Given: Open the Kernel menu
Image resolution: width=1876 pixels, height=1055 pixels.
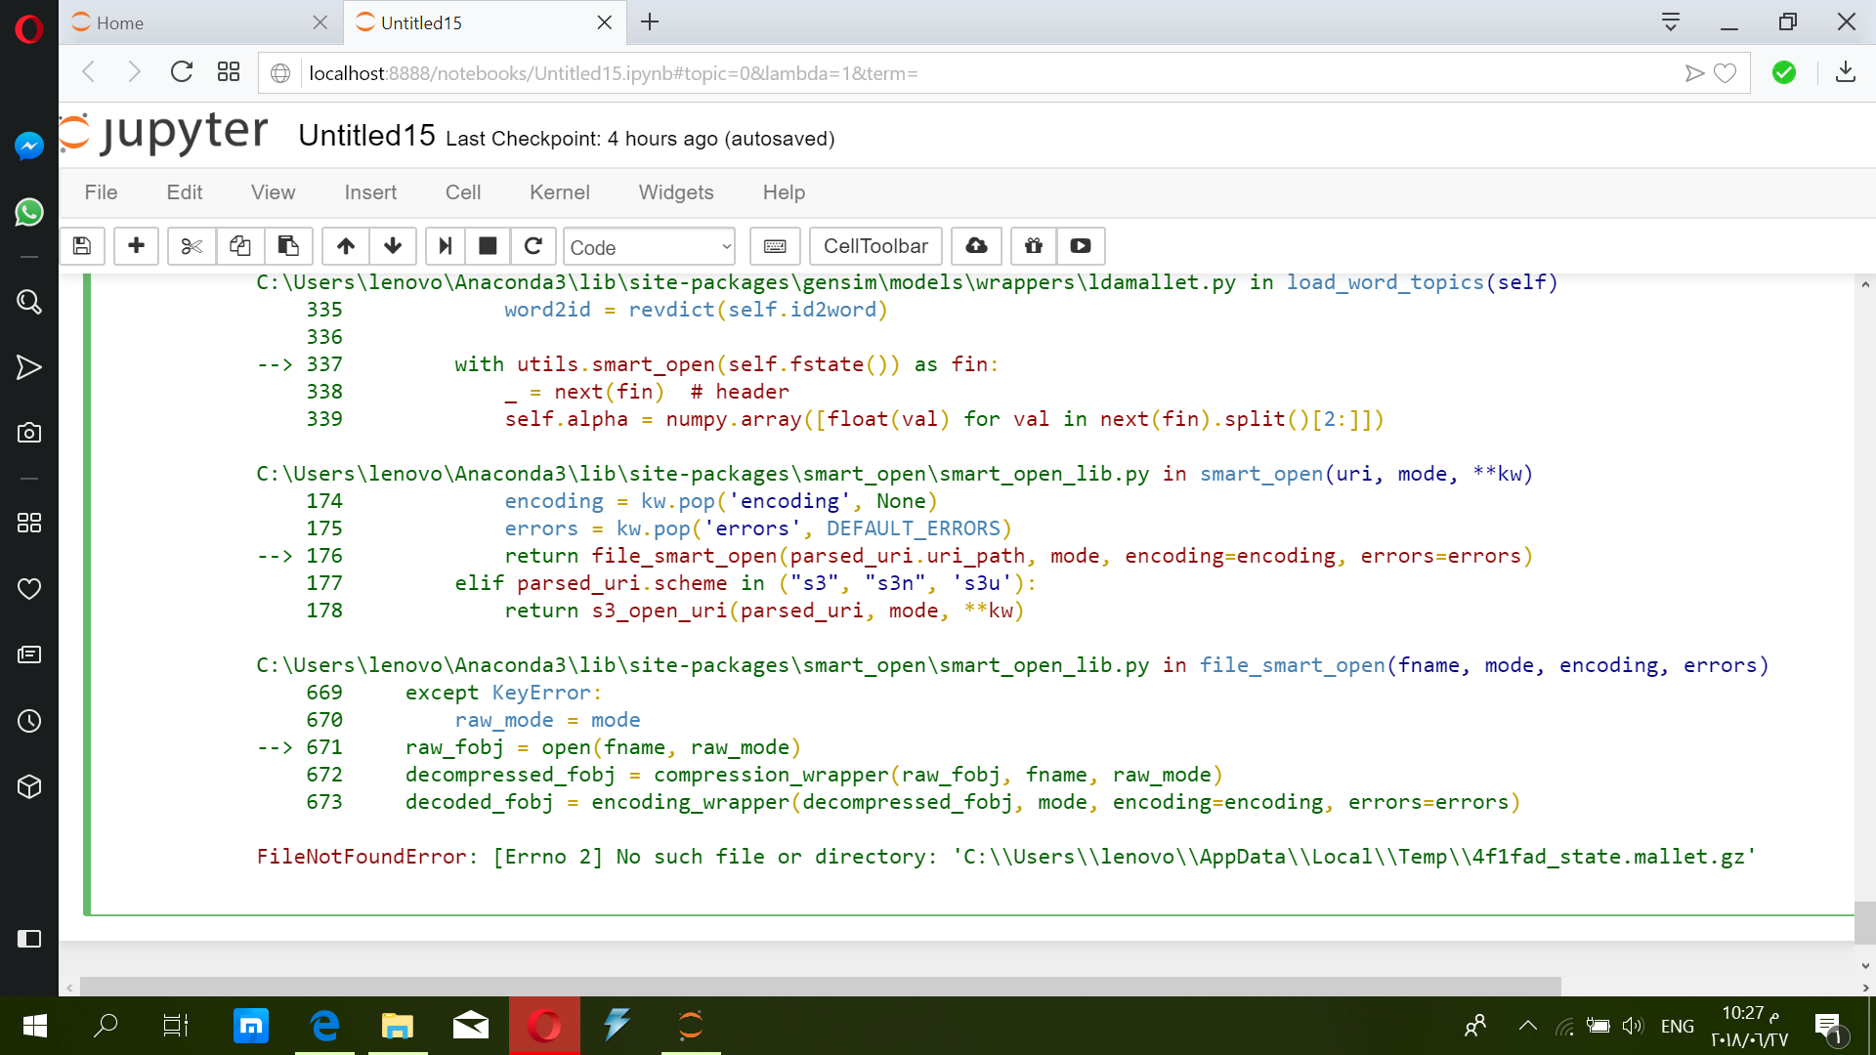Looking at the screenshot, I should tap(560, 192).
